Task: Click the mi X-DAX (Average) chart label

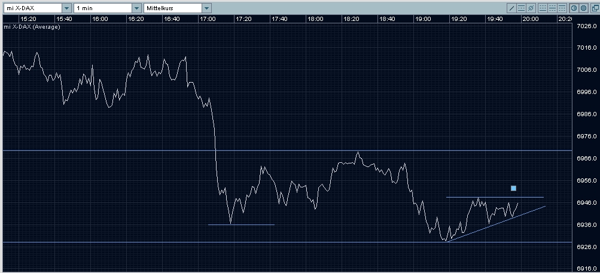Action: pos(32,27)
